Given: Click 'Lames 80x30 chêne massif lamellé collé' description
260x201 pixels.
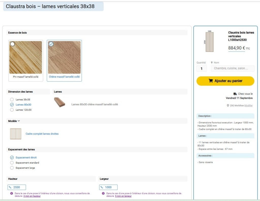Looking at the screenshot, I should coord(95,104).
